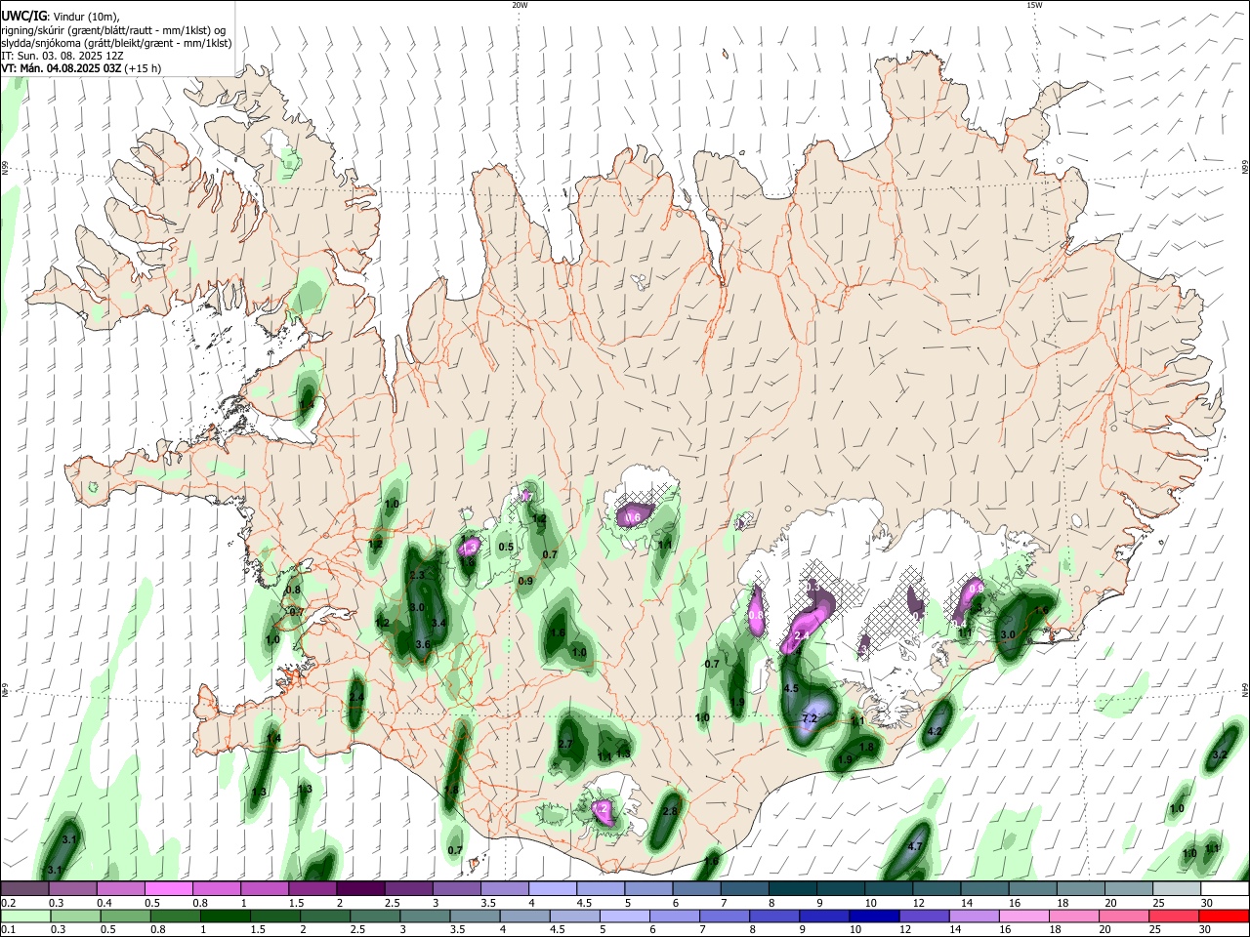Click the "rigning/skúrir" legend description line
Image resolution: width=1250 pixels, height=937 pixels.
click(x=114, y=30)
